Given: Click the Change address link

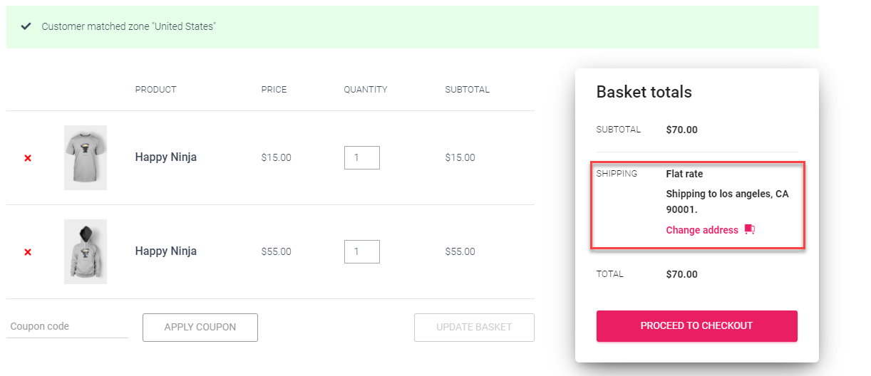Looking at the screenshot, I should click(702, 230).
